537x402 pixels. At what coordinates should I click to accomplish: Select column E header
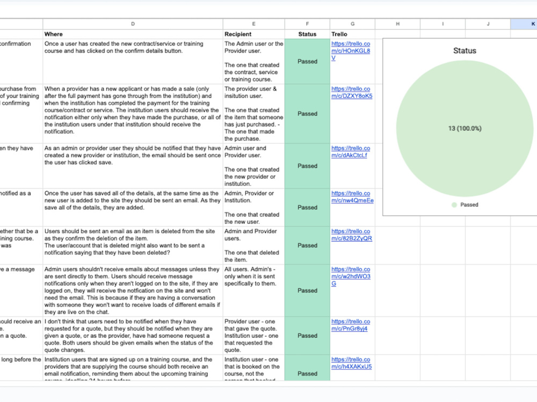pos(254,24)
